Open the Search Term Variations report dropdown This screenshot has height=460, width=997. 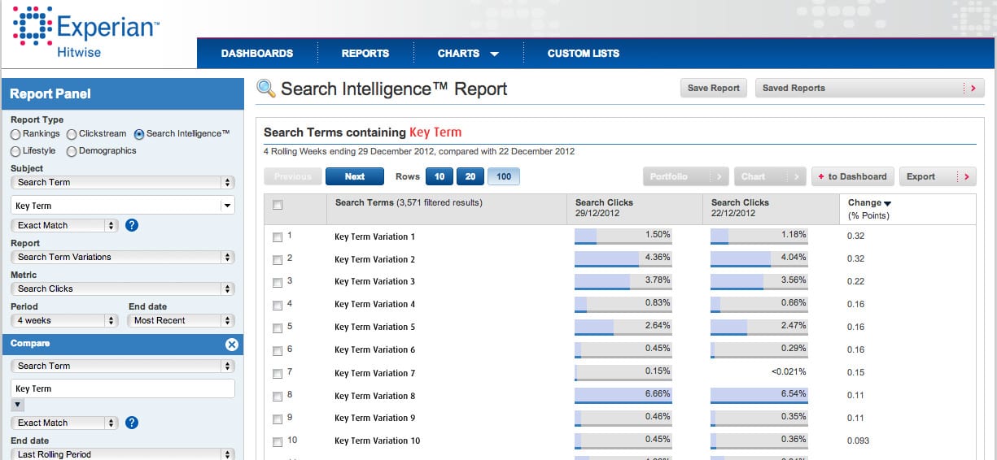[122, 257]
